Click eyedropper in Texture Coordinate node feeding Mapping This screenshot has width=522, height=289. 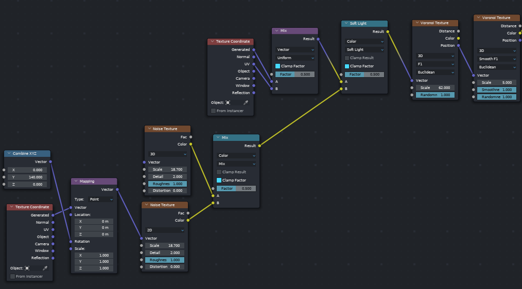coord(45,268)
